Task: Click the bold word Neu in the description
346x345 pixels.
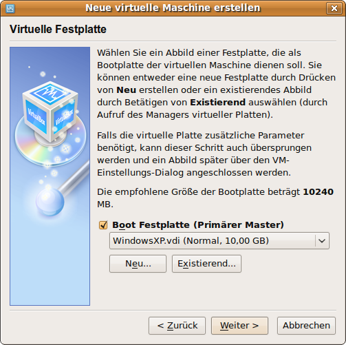Action: [x=127, y=90]
